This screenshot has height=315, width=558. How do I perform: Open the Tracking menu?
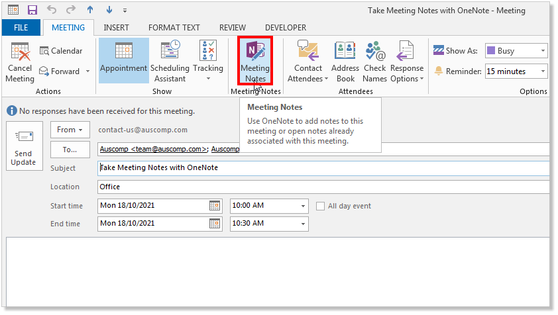[208, 61]
